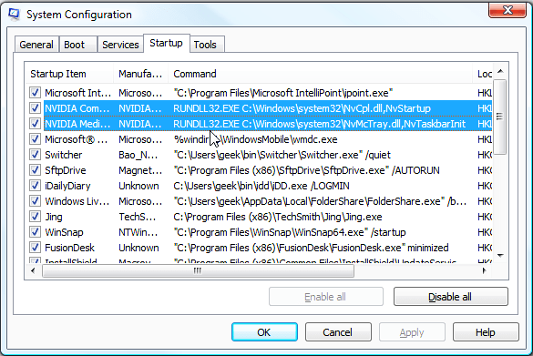Sort by the Manufacturer column header

140,74
